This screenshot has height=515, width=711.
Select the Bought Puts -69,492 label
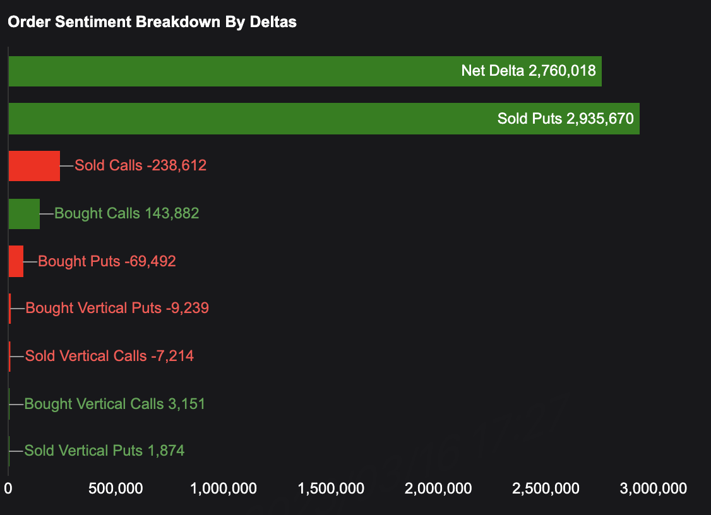107,261
